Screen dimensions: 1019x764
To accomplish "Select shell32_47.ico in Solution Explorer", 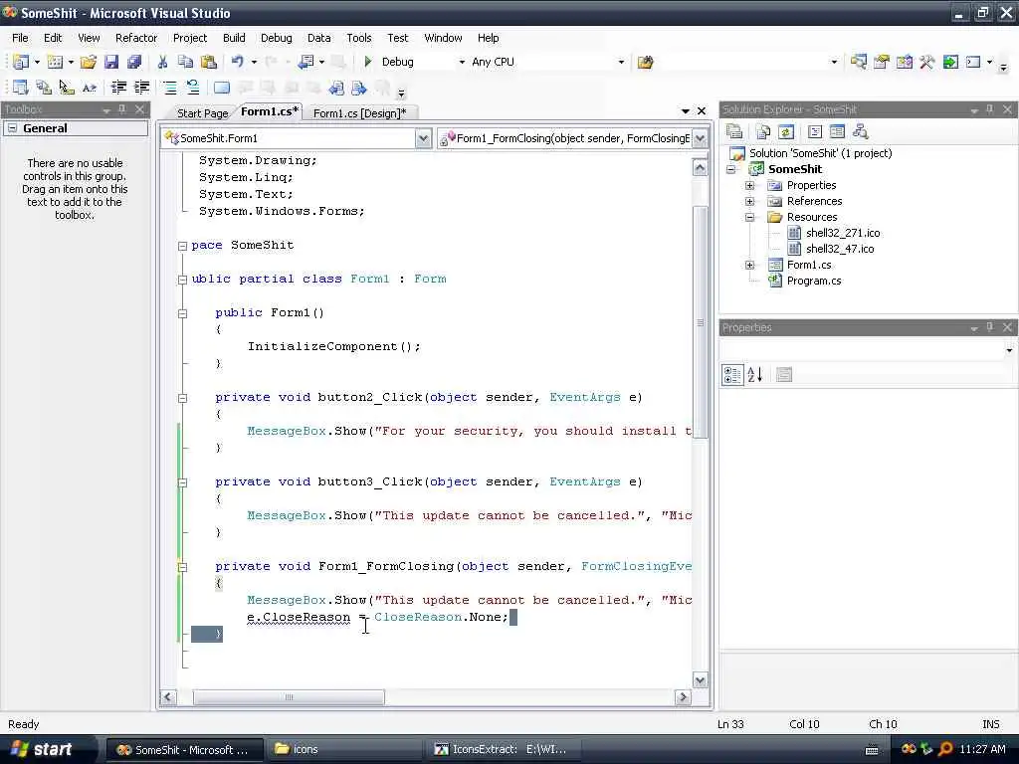I will (840, 249).
